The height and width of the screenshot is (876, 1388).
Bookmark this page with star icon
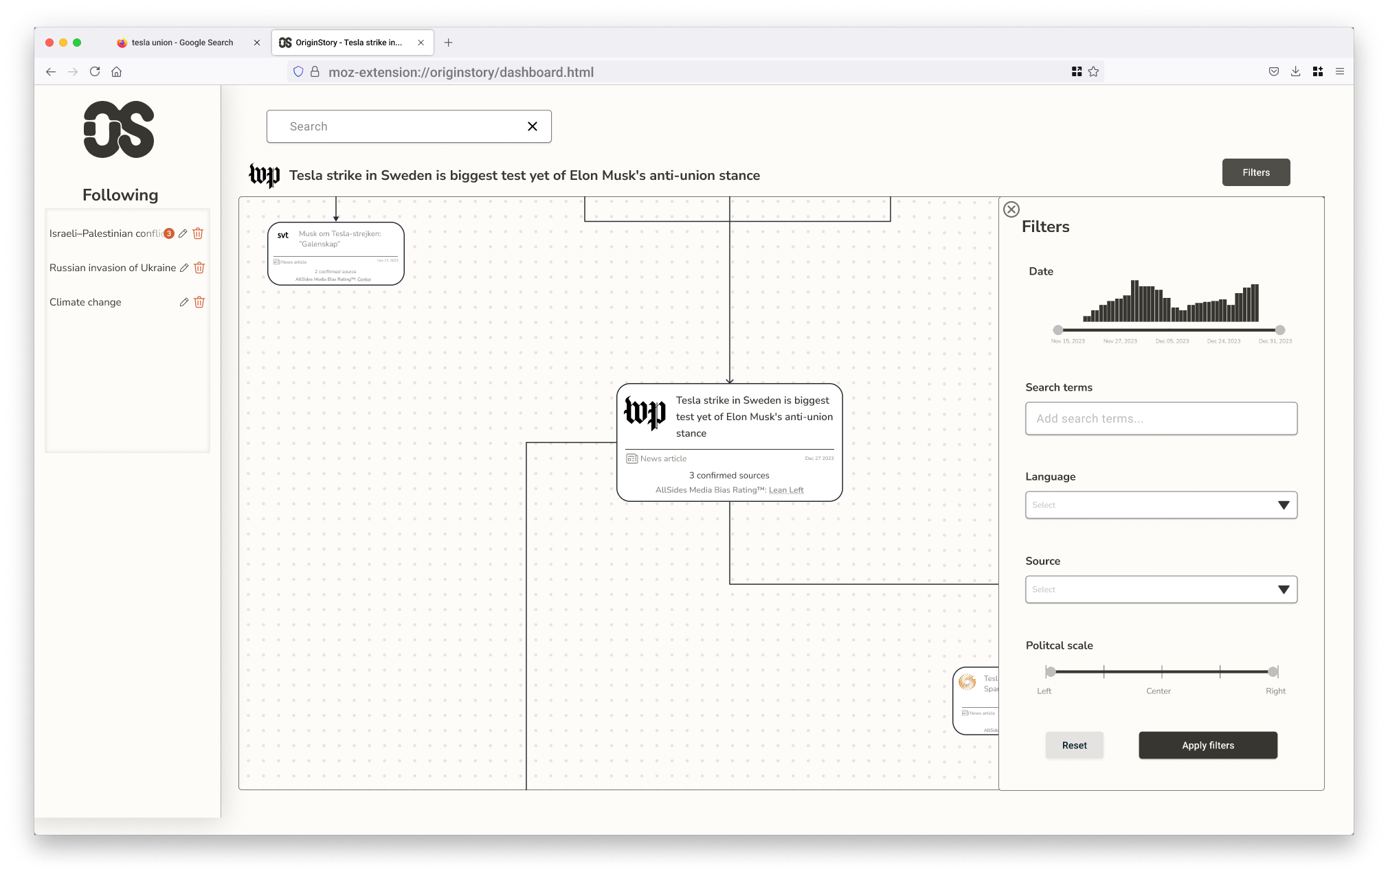click(x=1093, y=71)
